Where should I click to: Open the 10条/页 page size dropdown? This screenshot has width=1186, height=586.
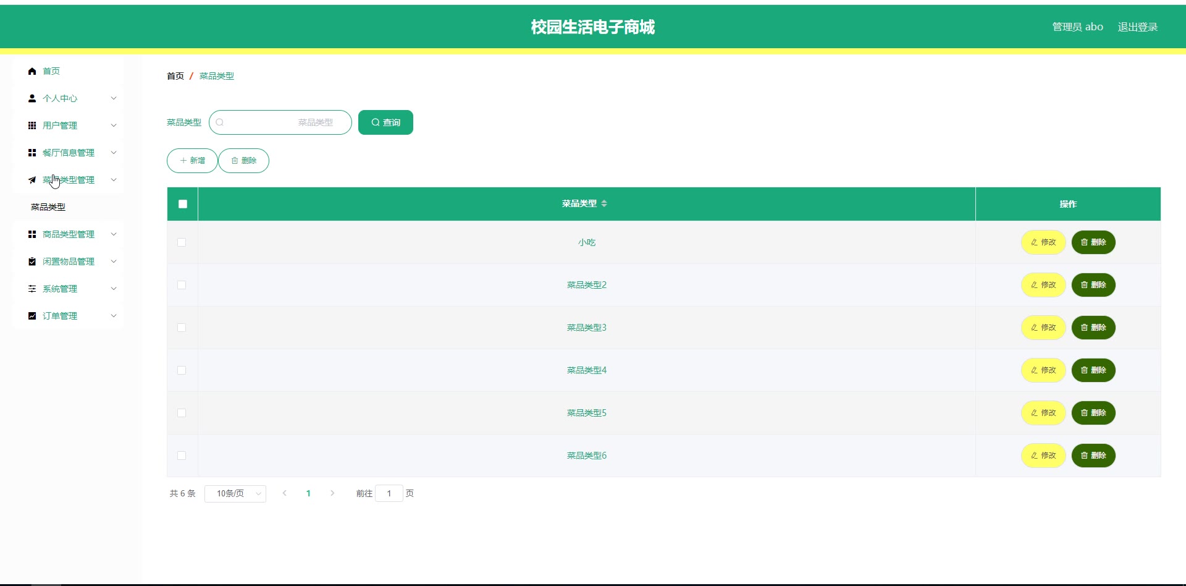coord(235,493)
